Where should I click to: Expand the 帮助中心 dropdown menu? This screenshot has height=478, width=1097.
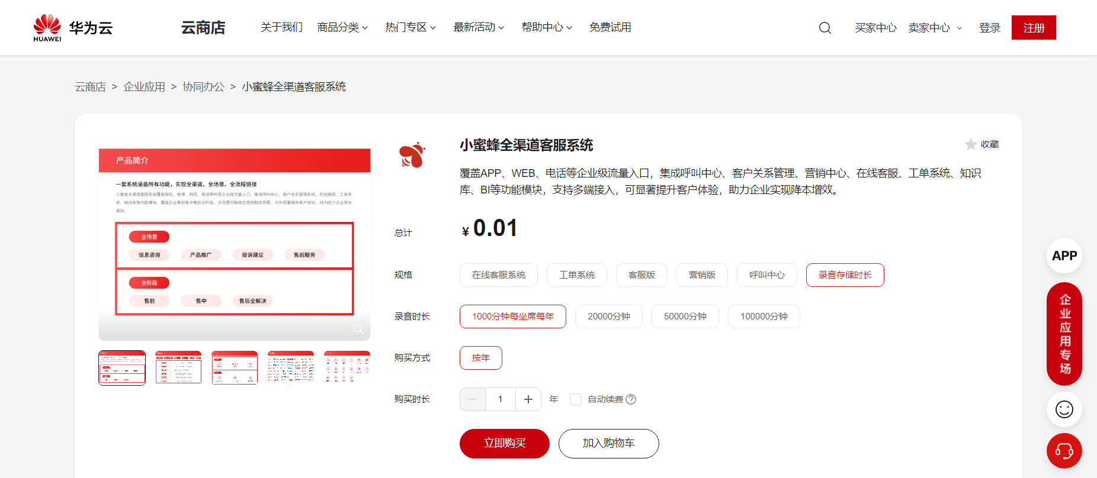(x=546, y=28)
